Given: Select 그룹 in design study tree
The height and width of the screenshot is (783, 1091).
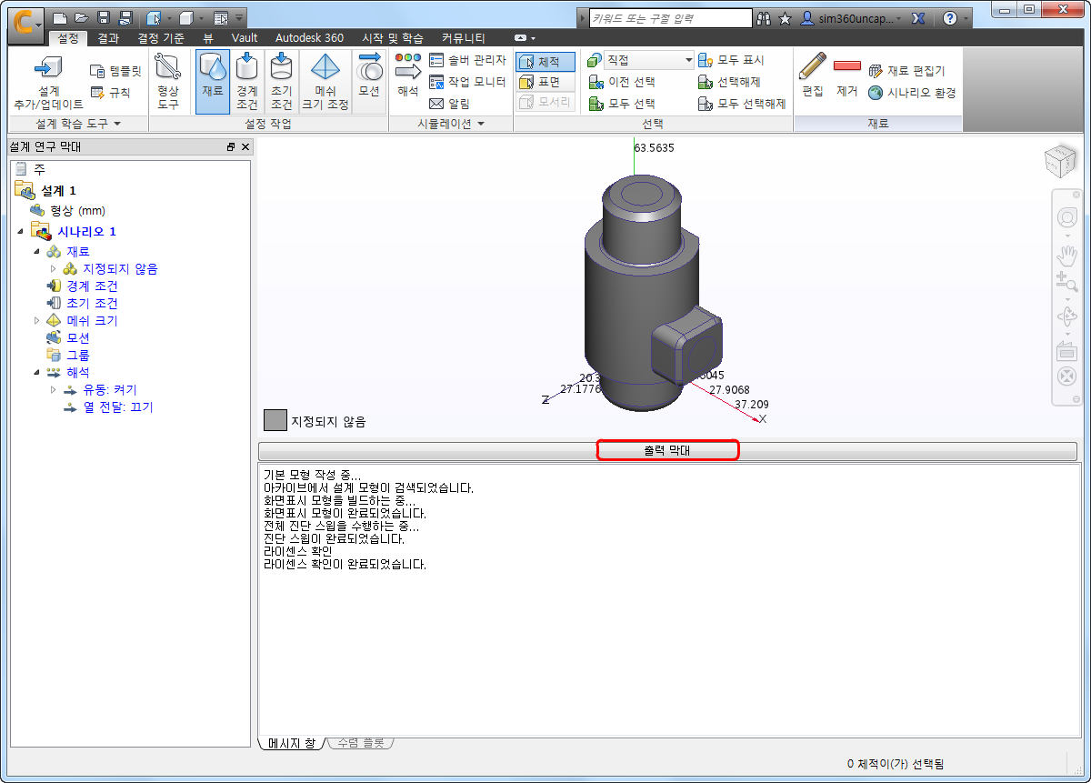Looking at the screenshot, I should click(78, 356).
